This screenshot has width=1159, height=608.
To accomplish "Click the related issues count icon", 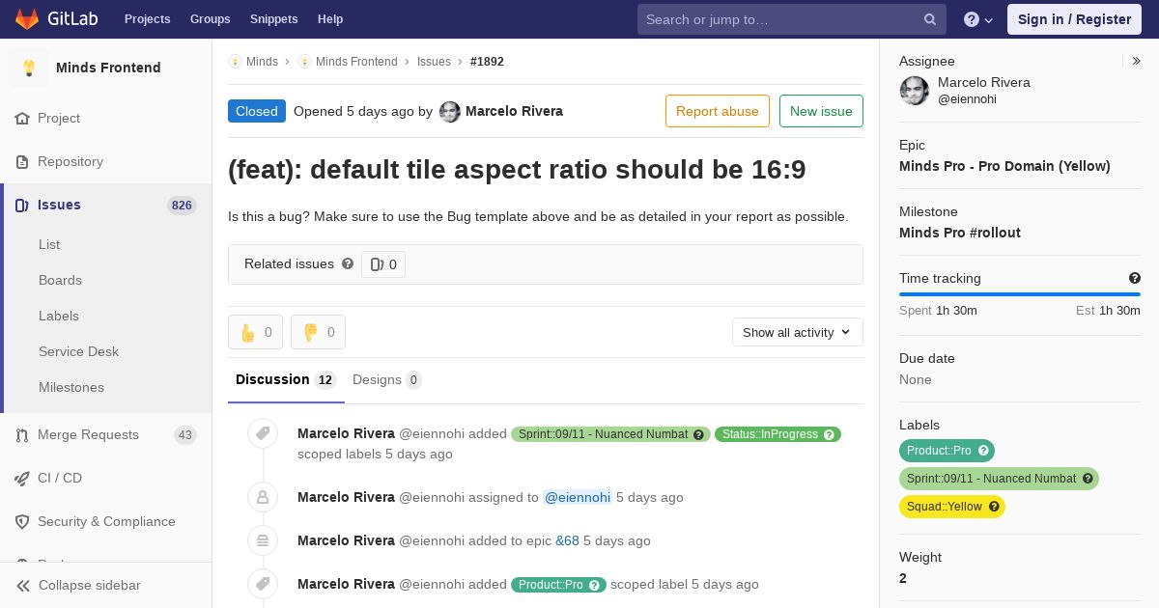I will [x=377, y=264].
